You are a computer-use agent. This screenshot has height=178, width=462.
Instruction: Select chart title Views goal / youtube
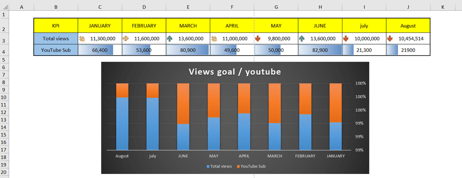click(235, 72)
